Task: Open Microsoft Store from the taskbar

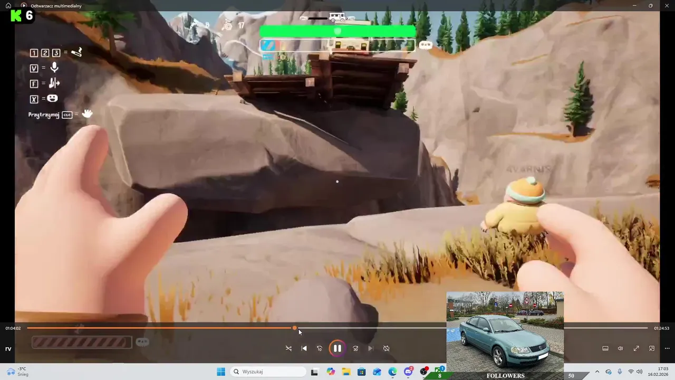Action: 361,372
